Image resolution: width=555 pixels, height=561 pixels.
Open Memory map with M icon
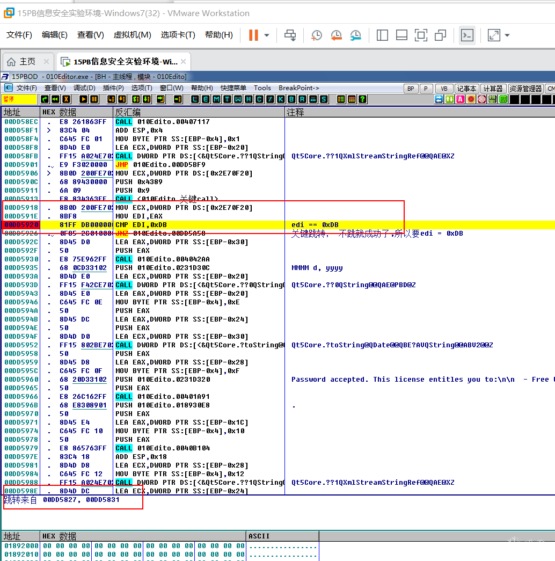click(216, 99)
